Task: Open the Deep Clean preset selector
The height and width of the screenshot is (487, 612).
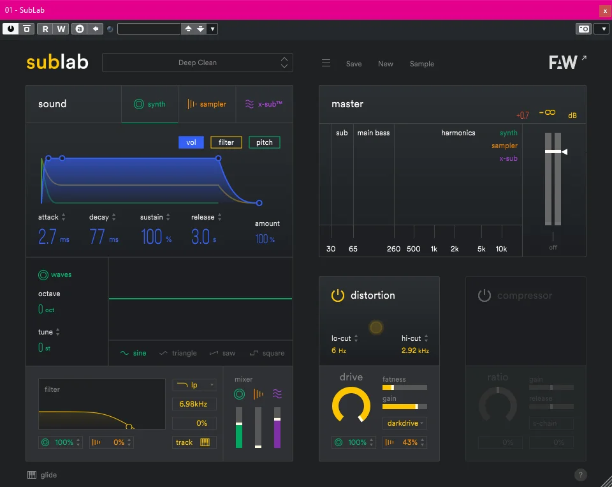Action: click(x=198, y=63)
